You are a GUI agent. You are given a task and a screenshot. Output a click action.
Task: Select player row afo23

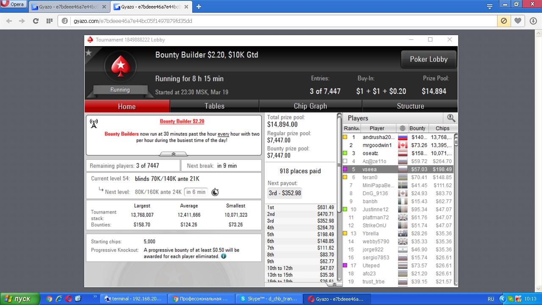(398, 274)
